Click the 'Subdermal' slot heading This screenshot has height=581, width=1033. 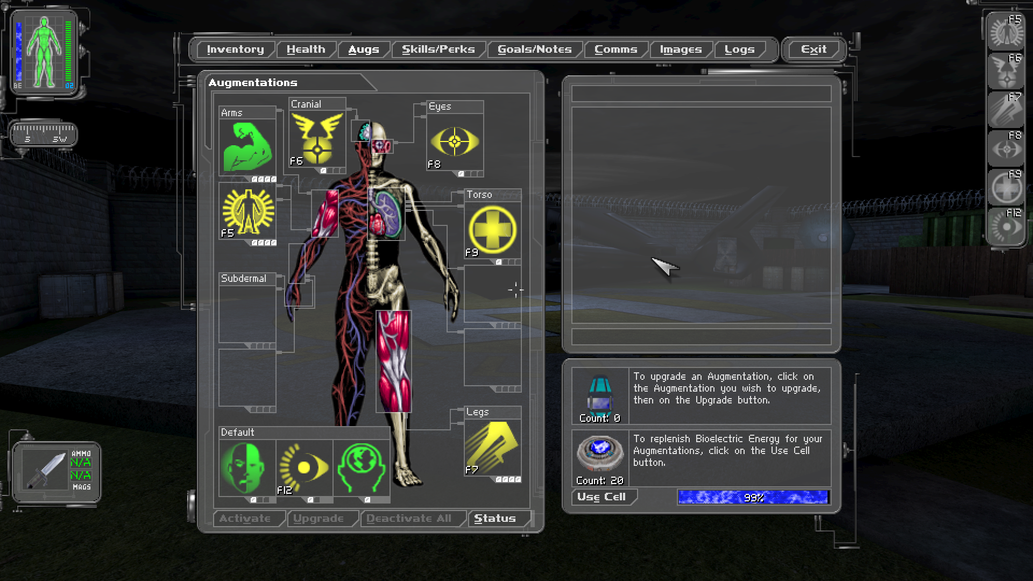pyautogui.click(x=244, y=279)
